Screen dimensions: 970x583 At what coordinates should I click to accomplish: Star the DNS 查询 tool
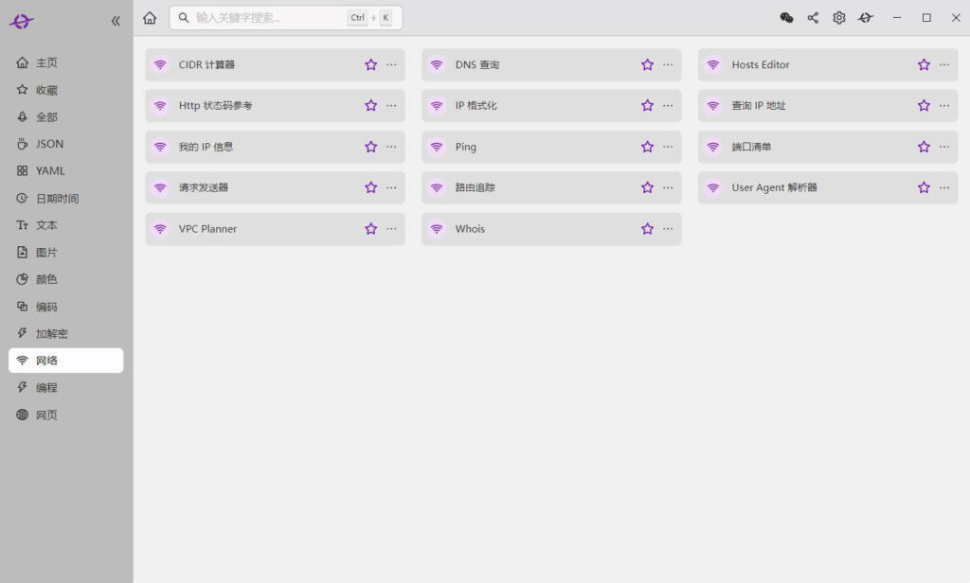tap(647, 65)
